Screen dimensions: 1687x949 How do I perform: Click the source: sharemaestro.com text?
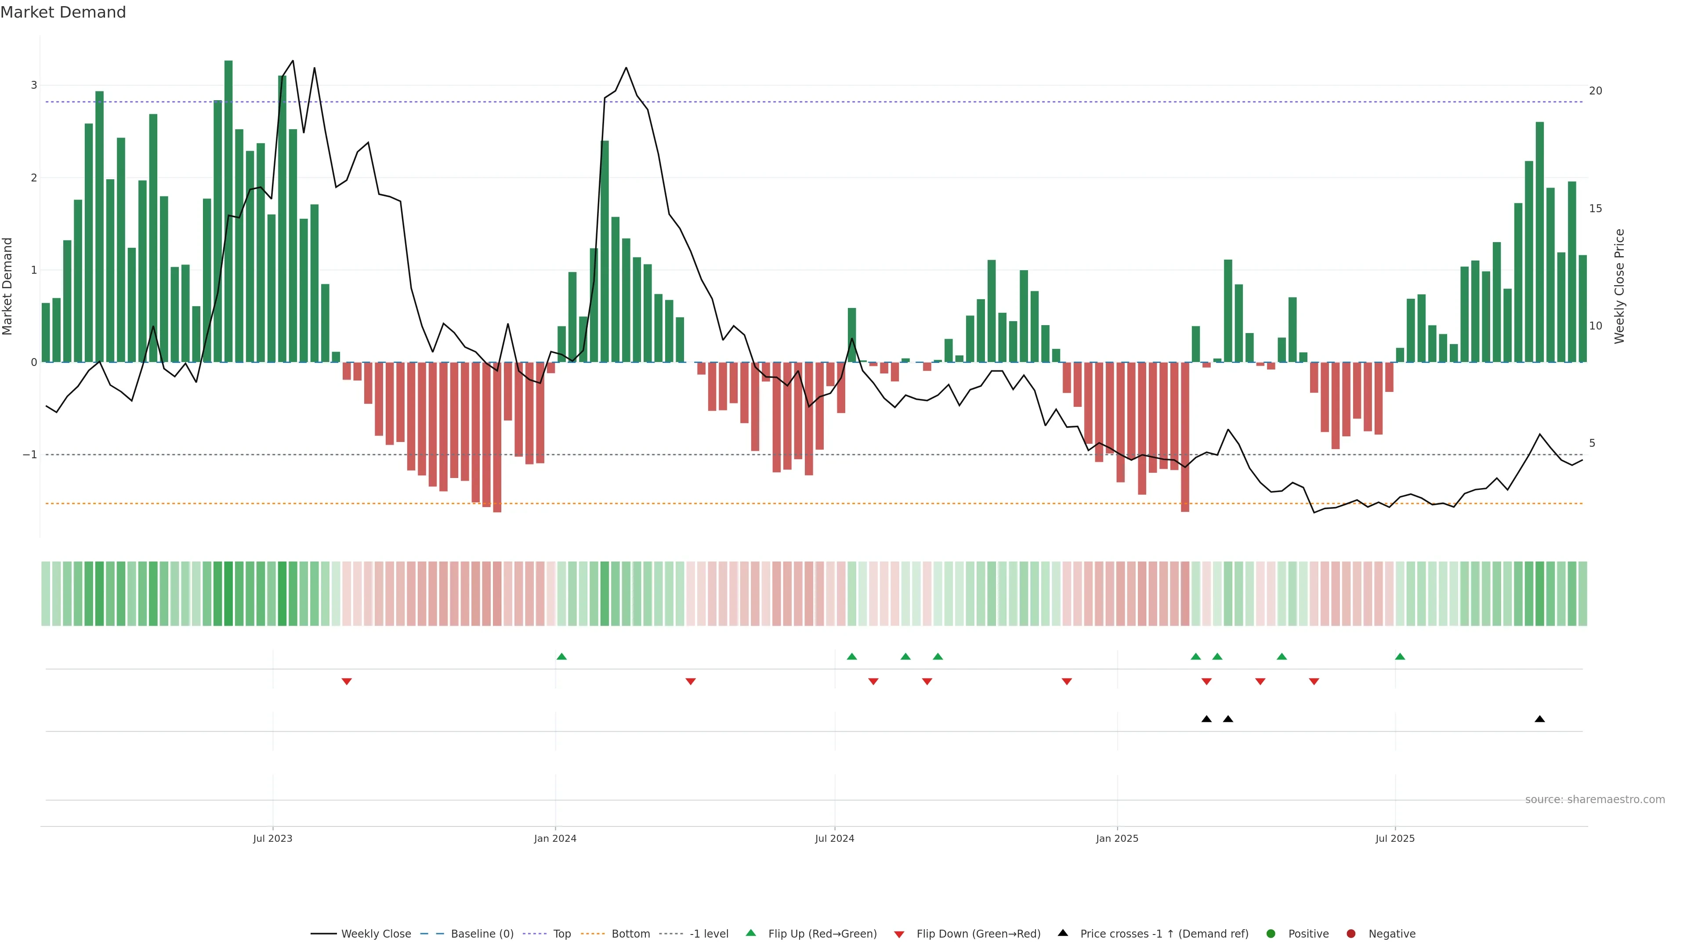1595,800
